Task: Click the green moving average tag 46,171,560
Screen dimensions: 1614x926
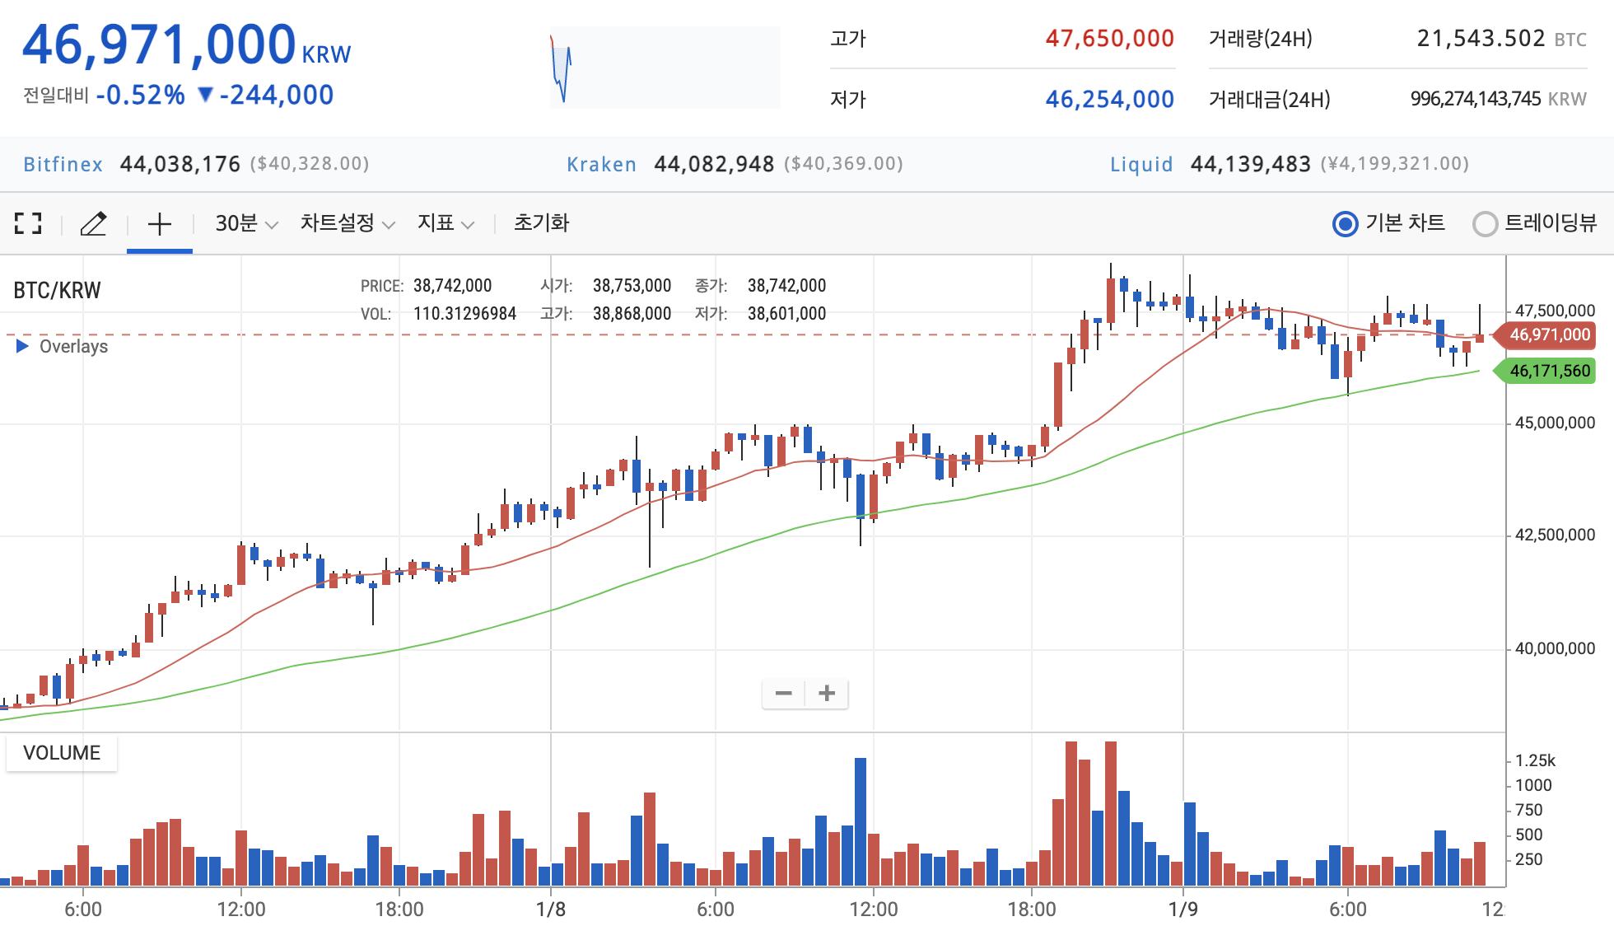Action: [1548, 372]
